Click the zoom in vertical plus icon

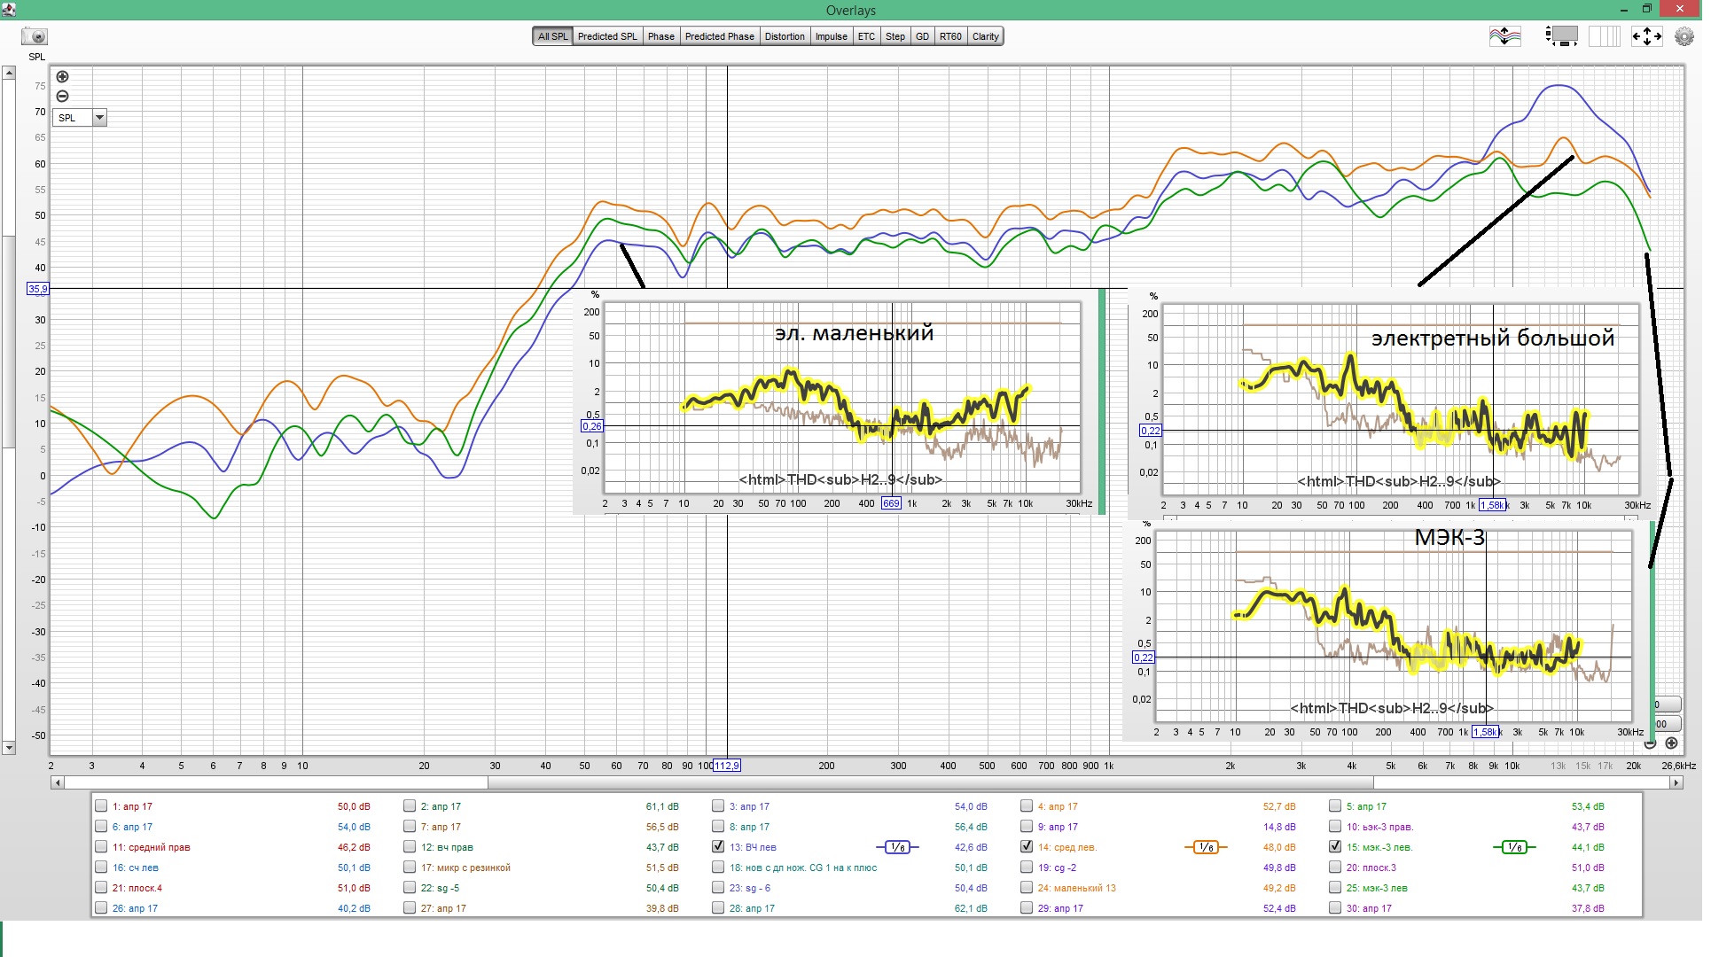point(62,77)
